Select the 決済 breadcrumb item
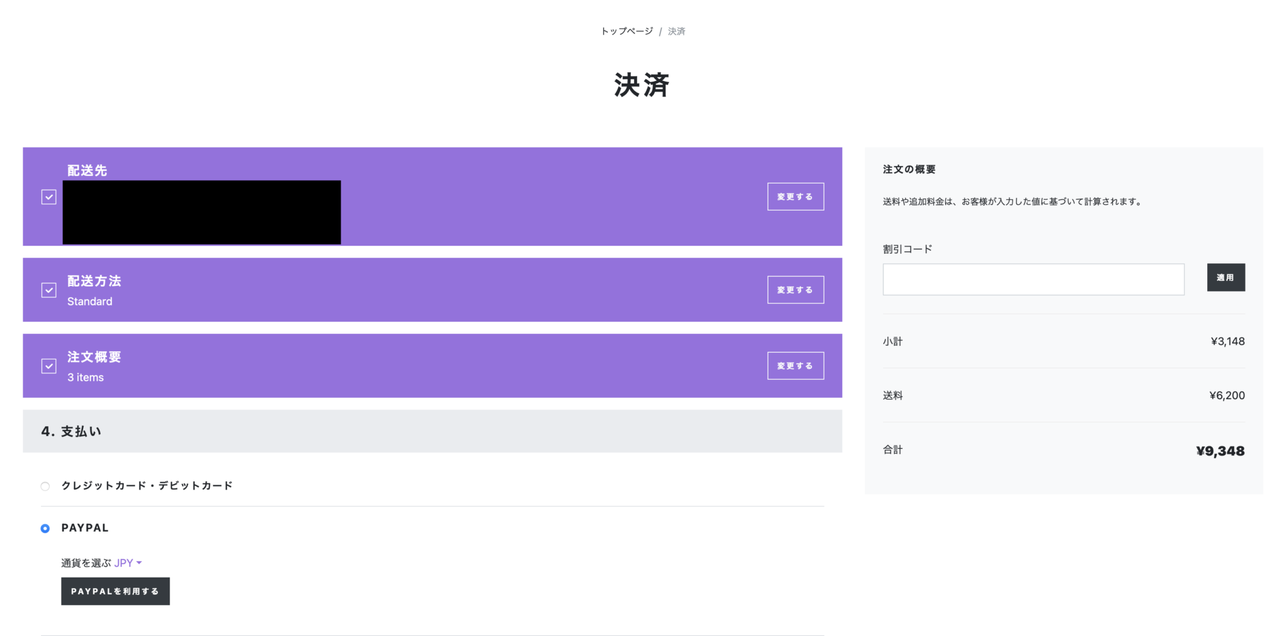The width and height of the screenshot is (1287, 636). 677,30
